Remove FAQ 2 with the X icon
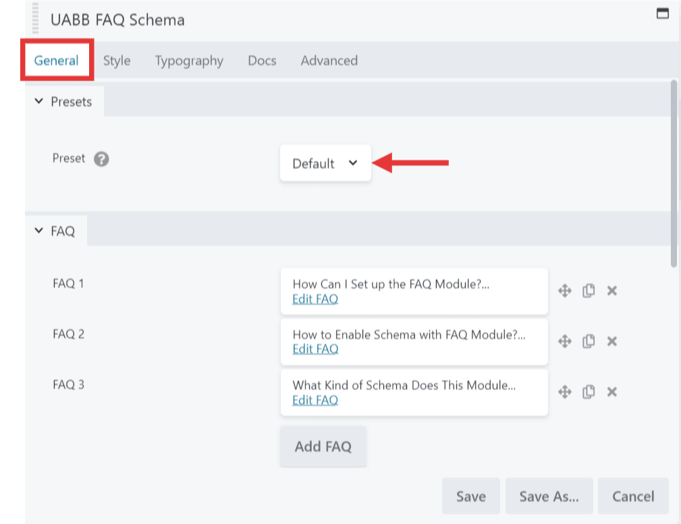This screenshot has width=681, height=524. (x=612, y=341)
